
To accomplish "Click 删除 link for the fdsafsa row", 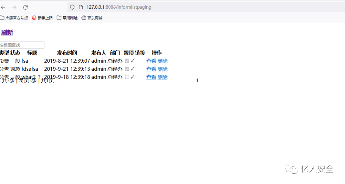I will click(163, 69).
